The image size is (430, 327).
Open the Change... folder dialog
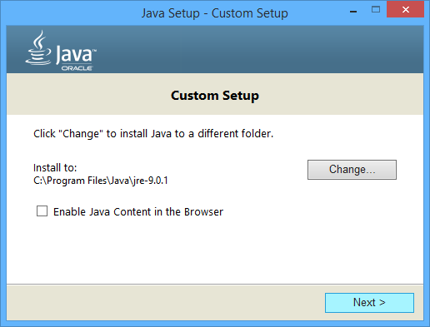[352, 170]
